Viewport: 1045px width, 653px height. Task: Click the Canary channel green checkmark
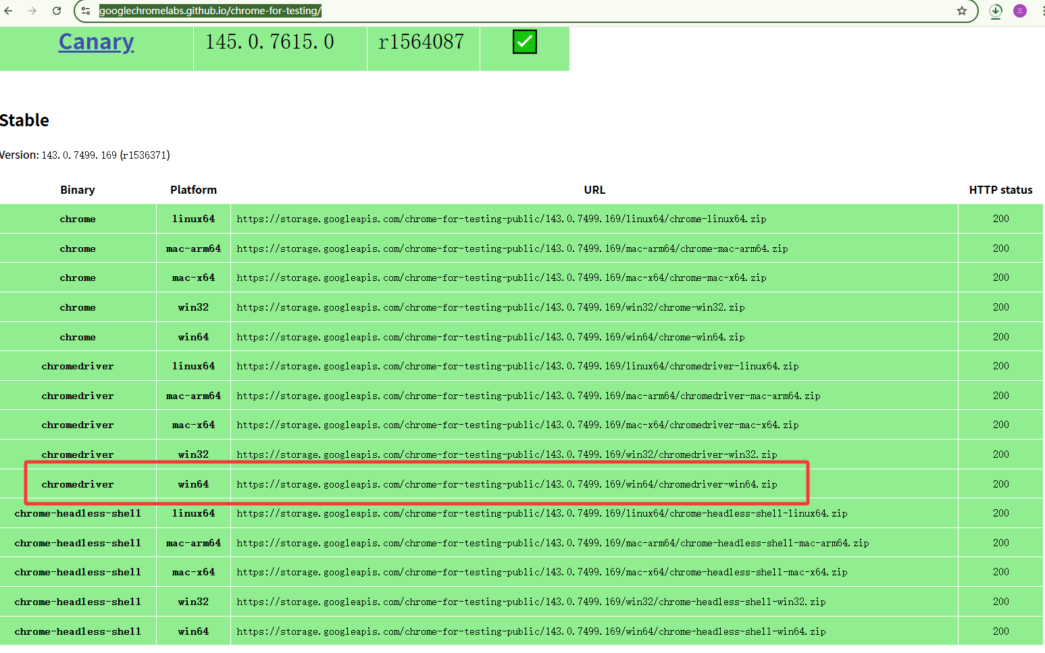(525, 42)
